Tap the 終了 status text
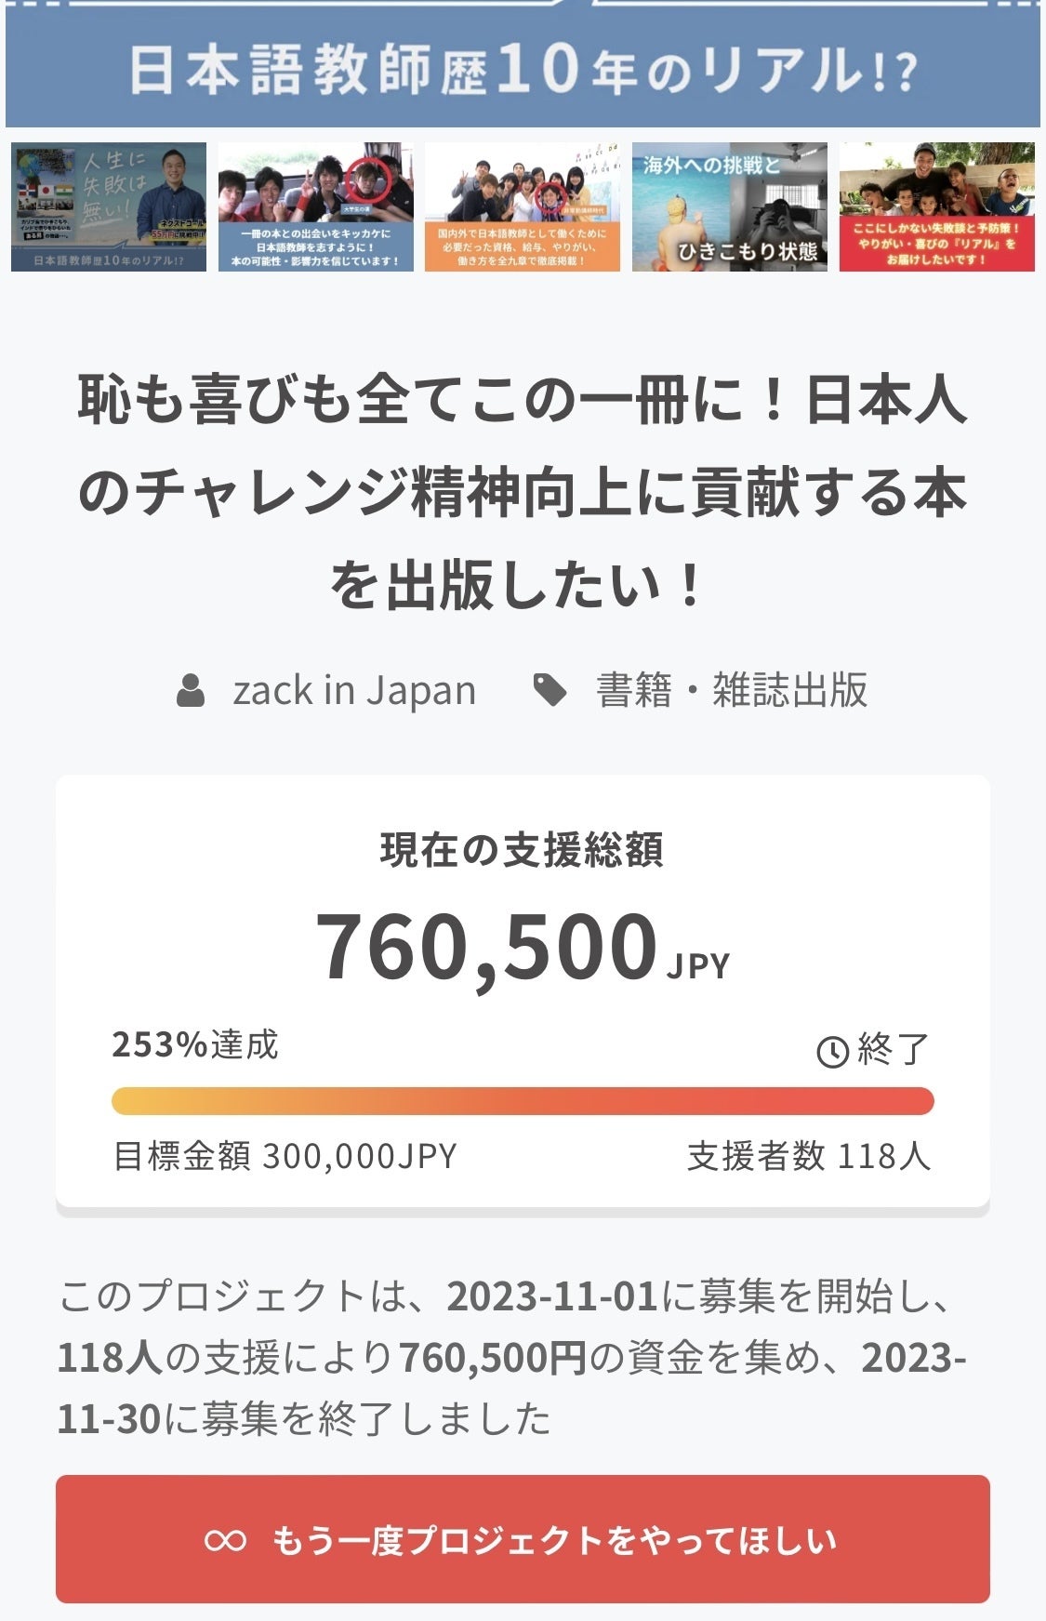 click(893, 1050)
